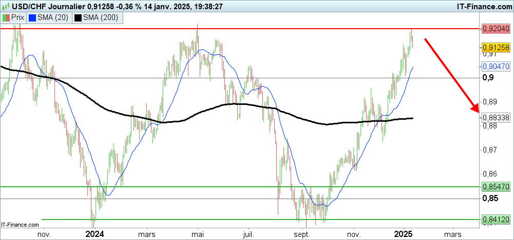Click the candlestick icon beside USD/CHF title
Viewport: 514px width, 240px height.
pos(6,6)
